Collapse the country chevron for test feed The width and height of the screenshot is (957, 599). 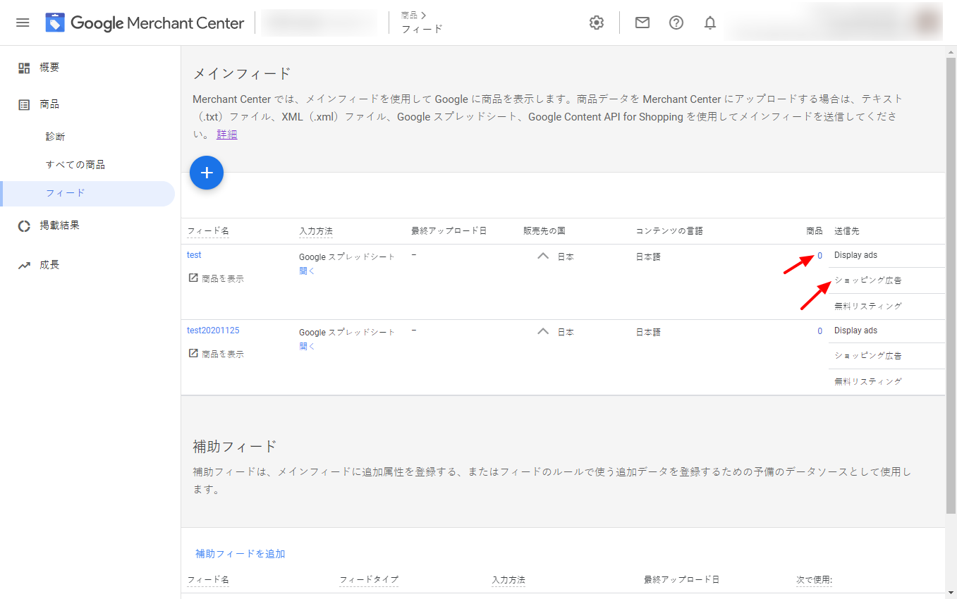543,257
